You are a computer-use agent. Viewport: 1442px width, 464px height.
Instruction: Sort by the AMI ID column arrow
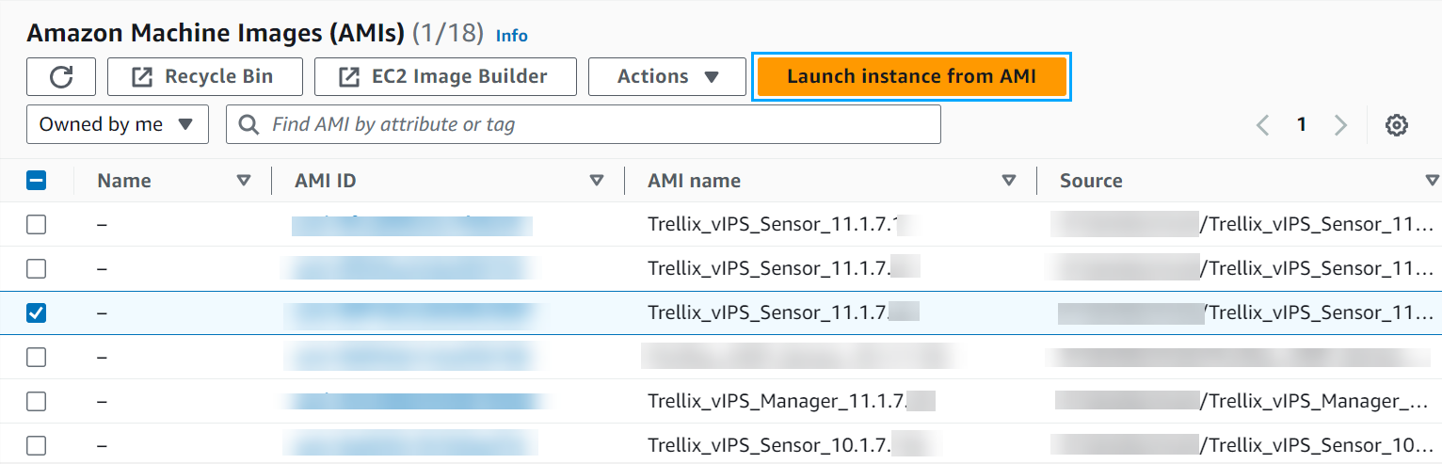(596, 181)
